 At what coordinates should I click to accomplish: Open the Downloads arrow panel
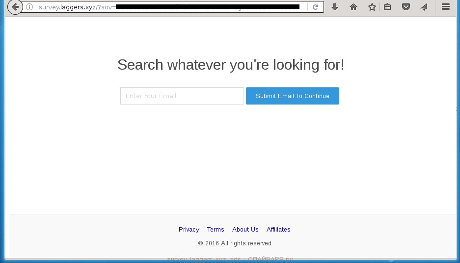[335, 7]
